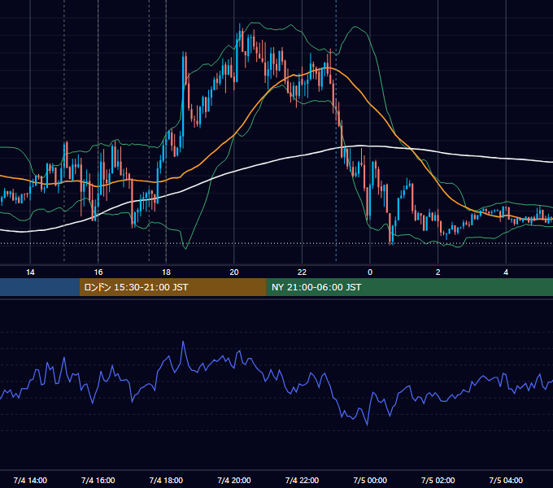Click the blue session bar before London
This screenshot has width=553, height=488.
tap(40, 287)
